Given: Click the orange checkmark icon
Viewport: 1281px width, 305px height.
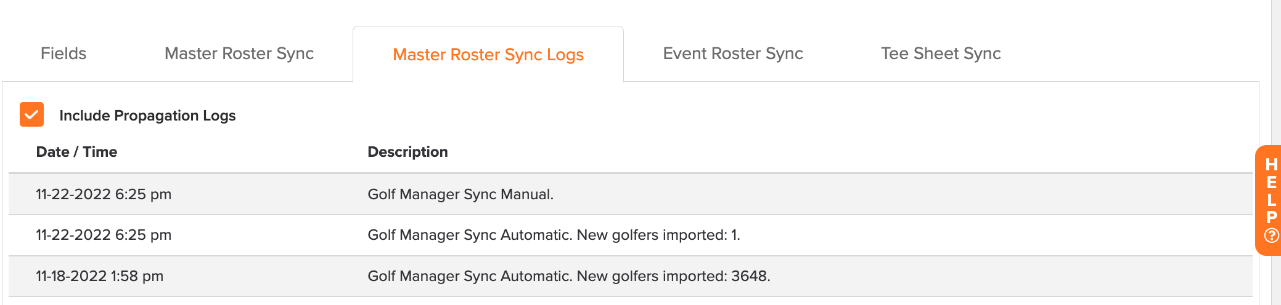Looking at the screenshot, I should tap(31, 114).
